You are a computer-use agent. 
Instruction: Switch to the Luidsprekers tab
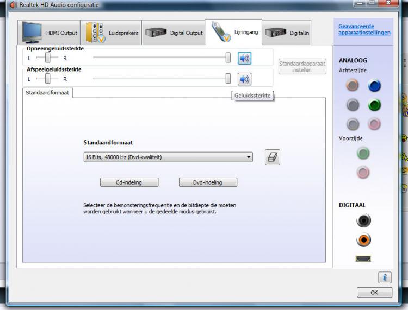coord(112,33)
